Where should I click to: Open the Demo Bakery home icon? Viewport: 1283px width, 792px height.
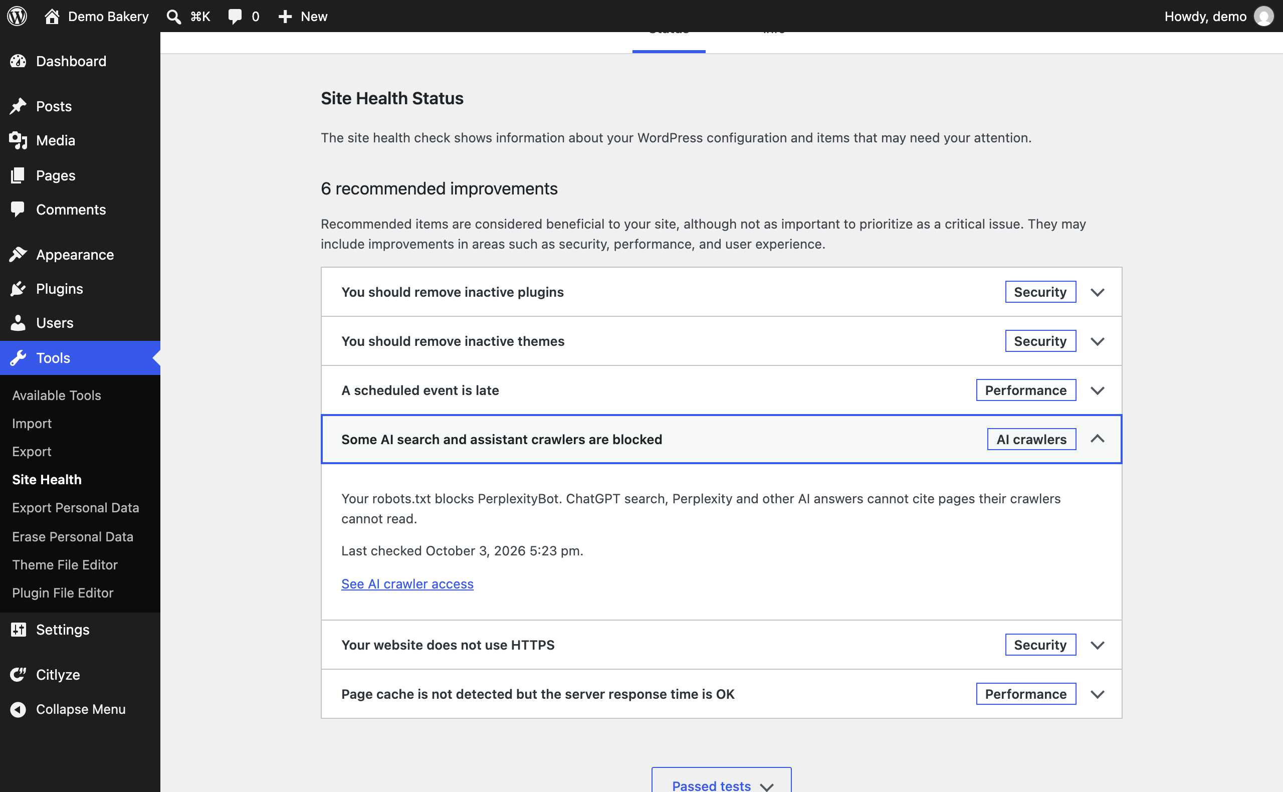pos(51,16)
